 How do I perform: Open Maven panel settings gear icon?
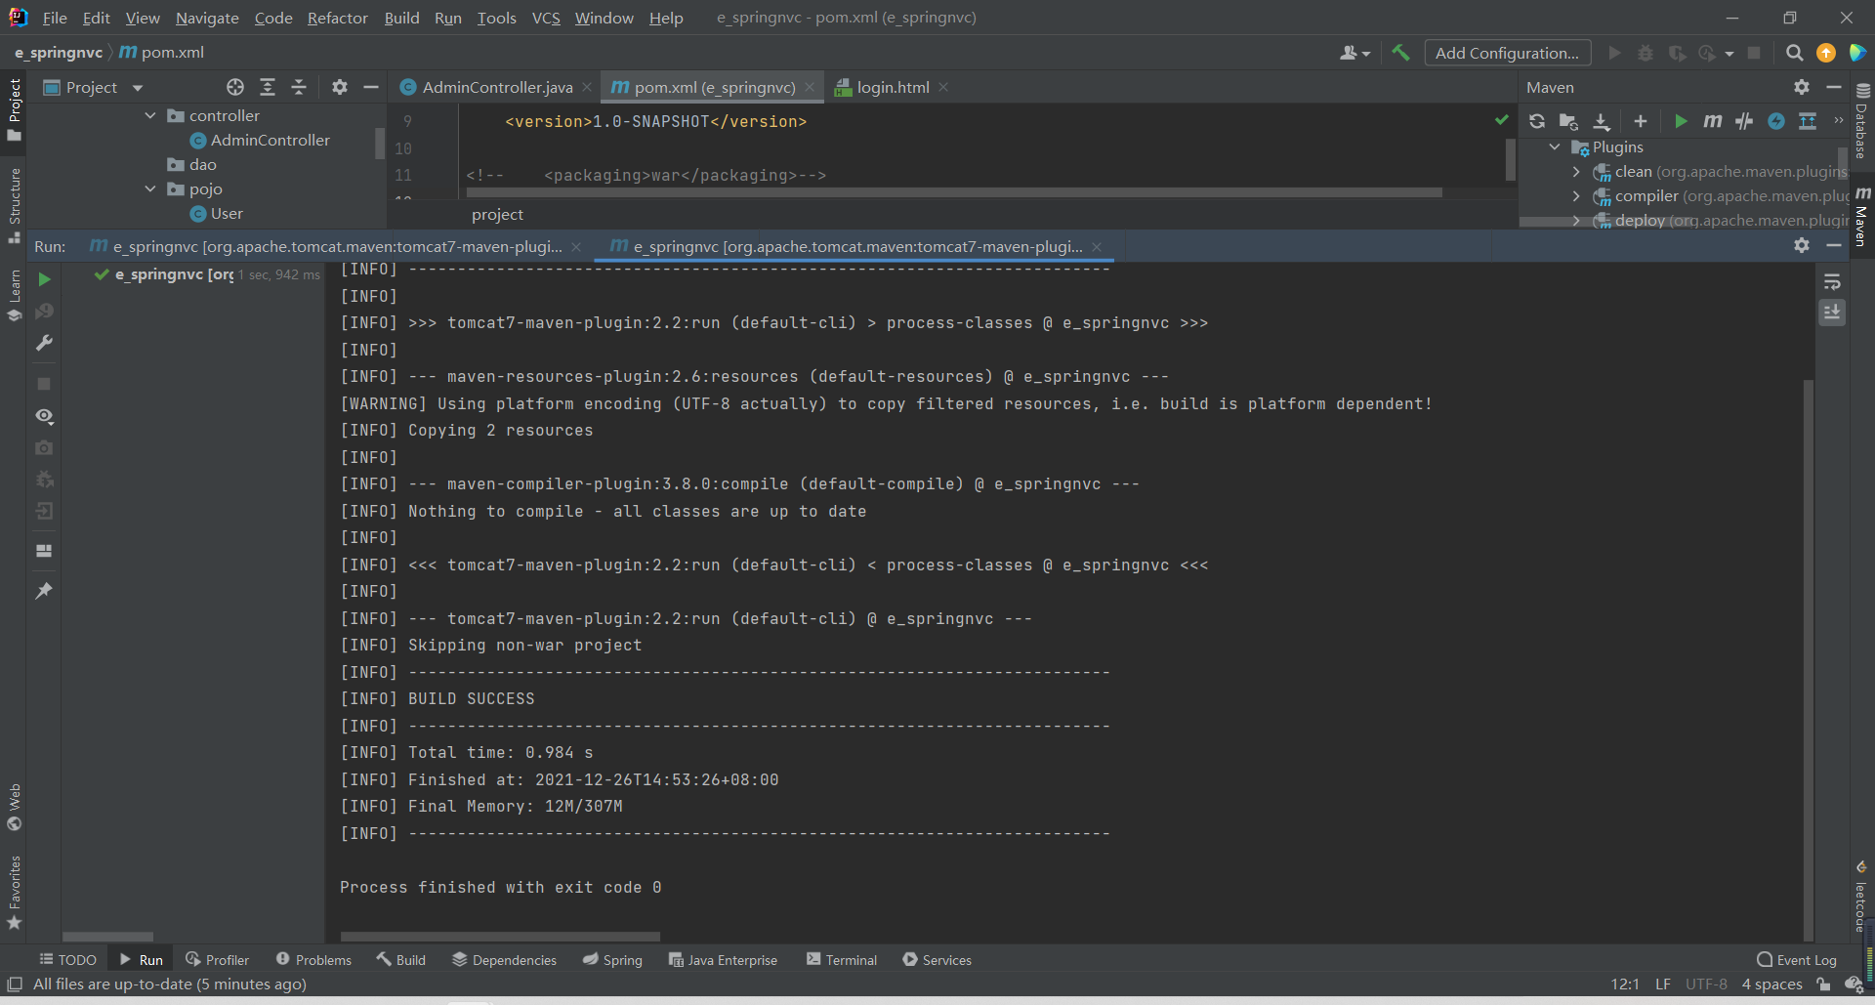(1802, 87)
